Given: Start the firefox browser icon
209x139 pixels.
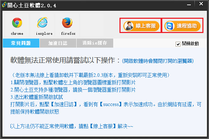Looking at the screenshot, I should click(x=67, y=23).
